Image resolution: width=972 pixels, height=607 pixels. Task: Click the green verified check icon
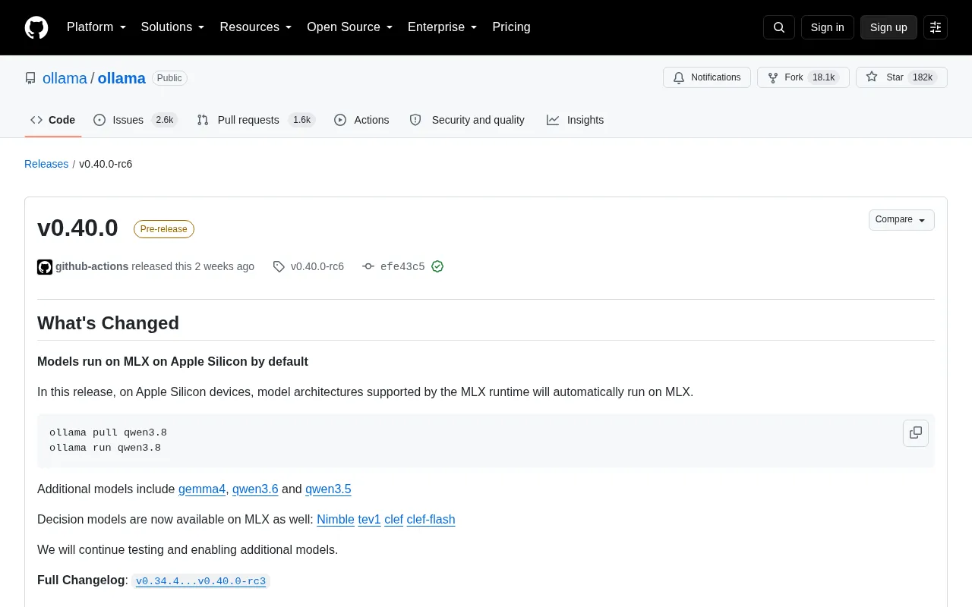[437, 266]
